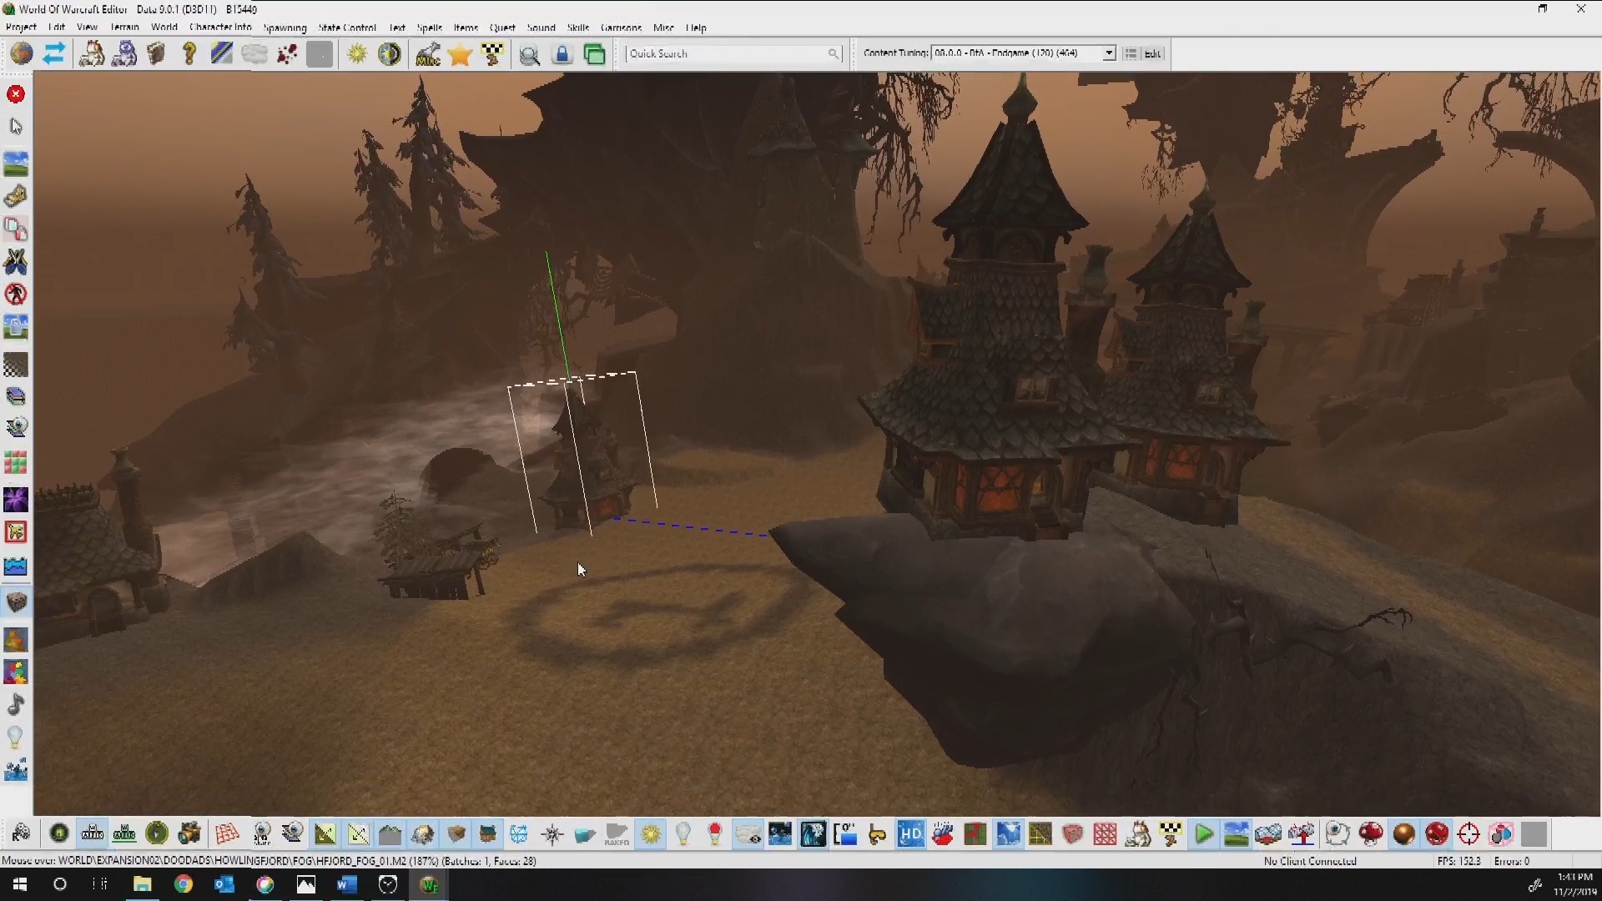Open the Terrain menu

pos(124,28)
